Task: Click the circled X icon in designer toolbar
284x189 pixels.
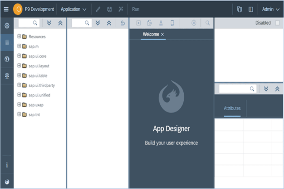Action: [x=194, y=23]
